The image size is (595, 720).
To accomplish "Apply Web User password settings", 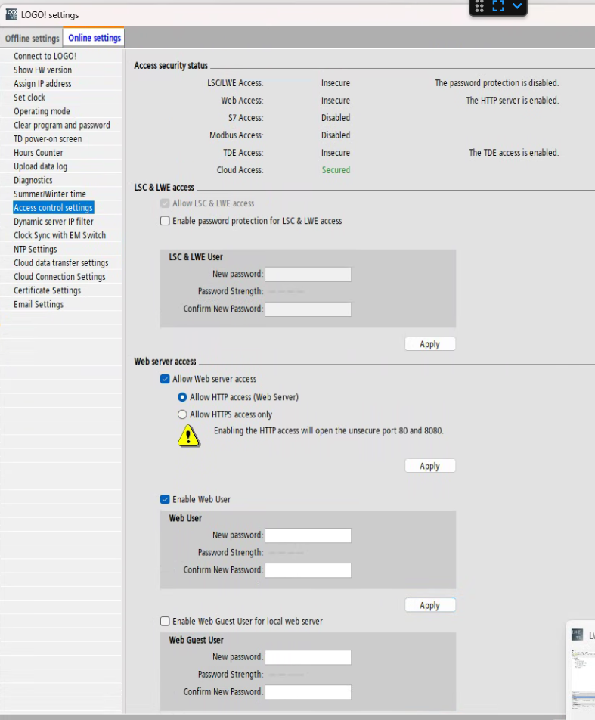I will [x=429, y=605].
